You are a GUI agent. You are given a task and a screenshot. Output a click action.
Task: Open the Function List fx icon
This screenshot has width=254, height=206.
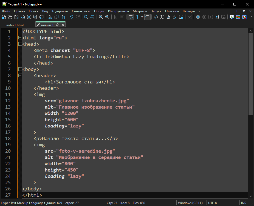coord(174,17)
